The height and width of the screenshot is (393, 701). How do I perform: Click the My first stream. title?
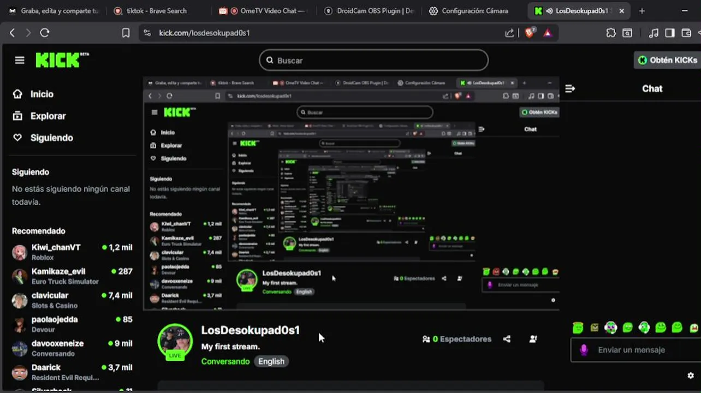tap(230, 347)
